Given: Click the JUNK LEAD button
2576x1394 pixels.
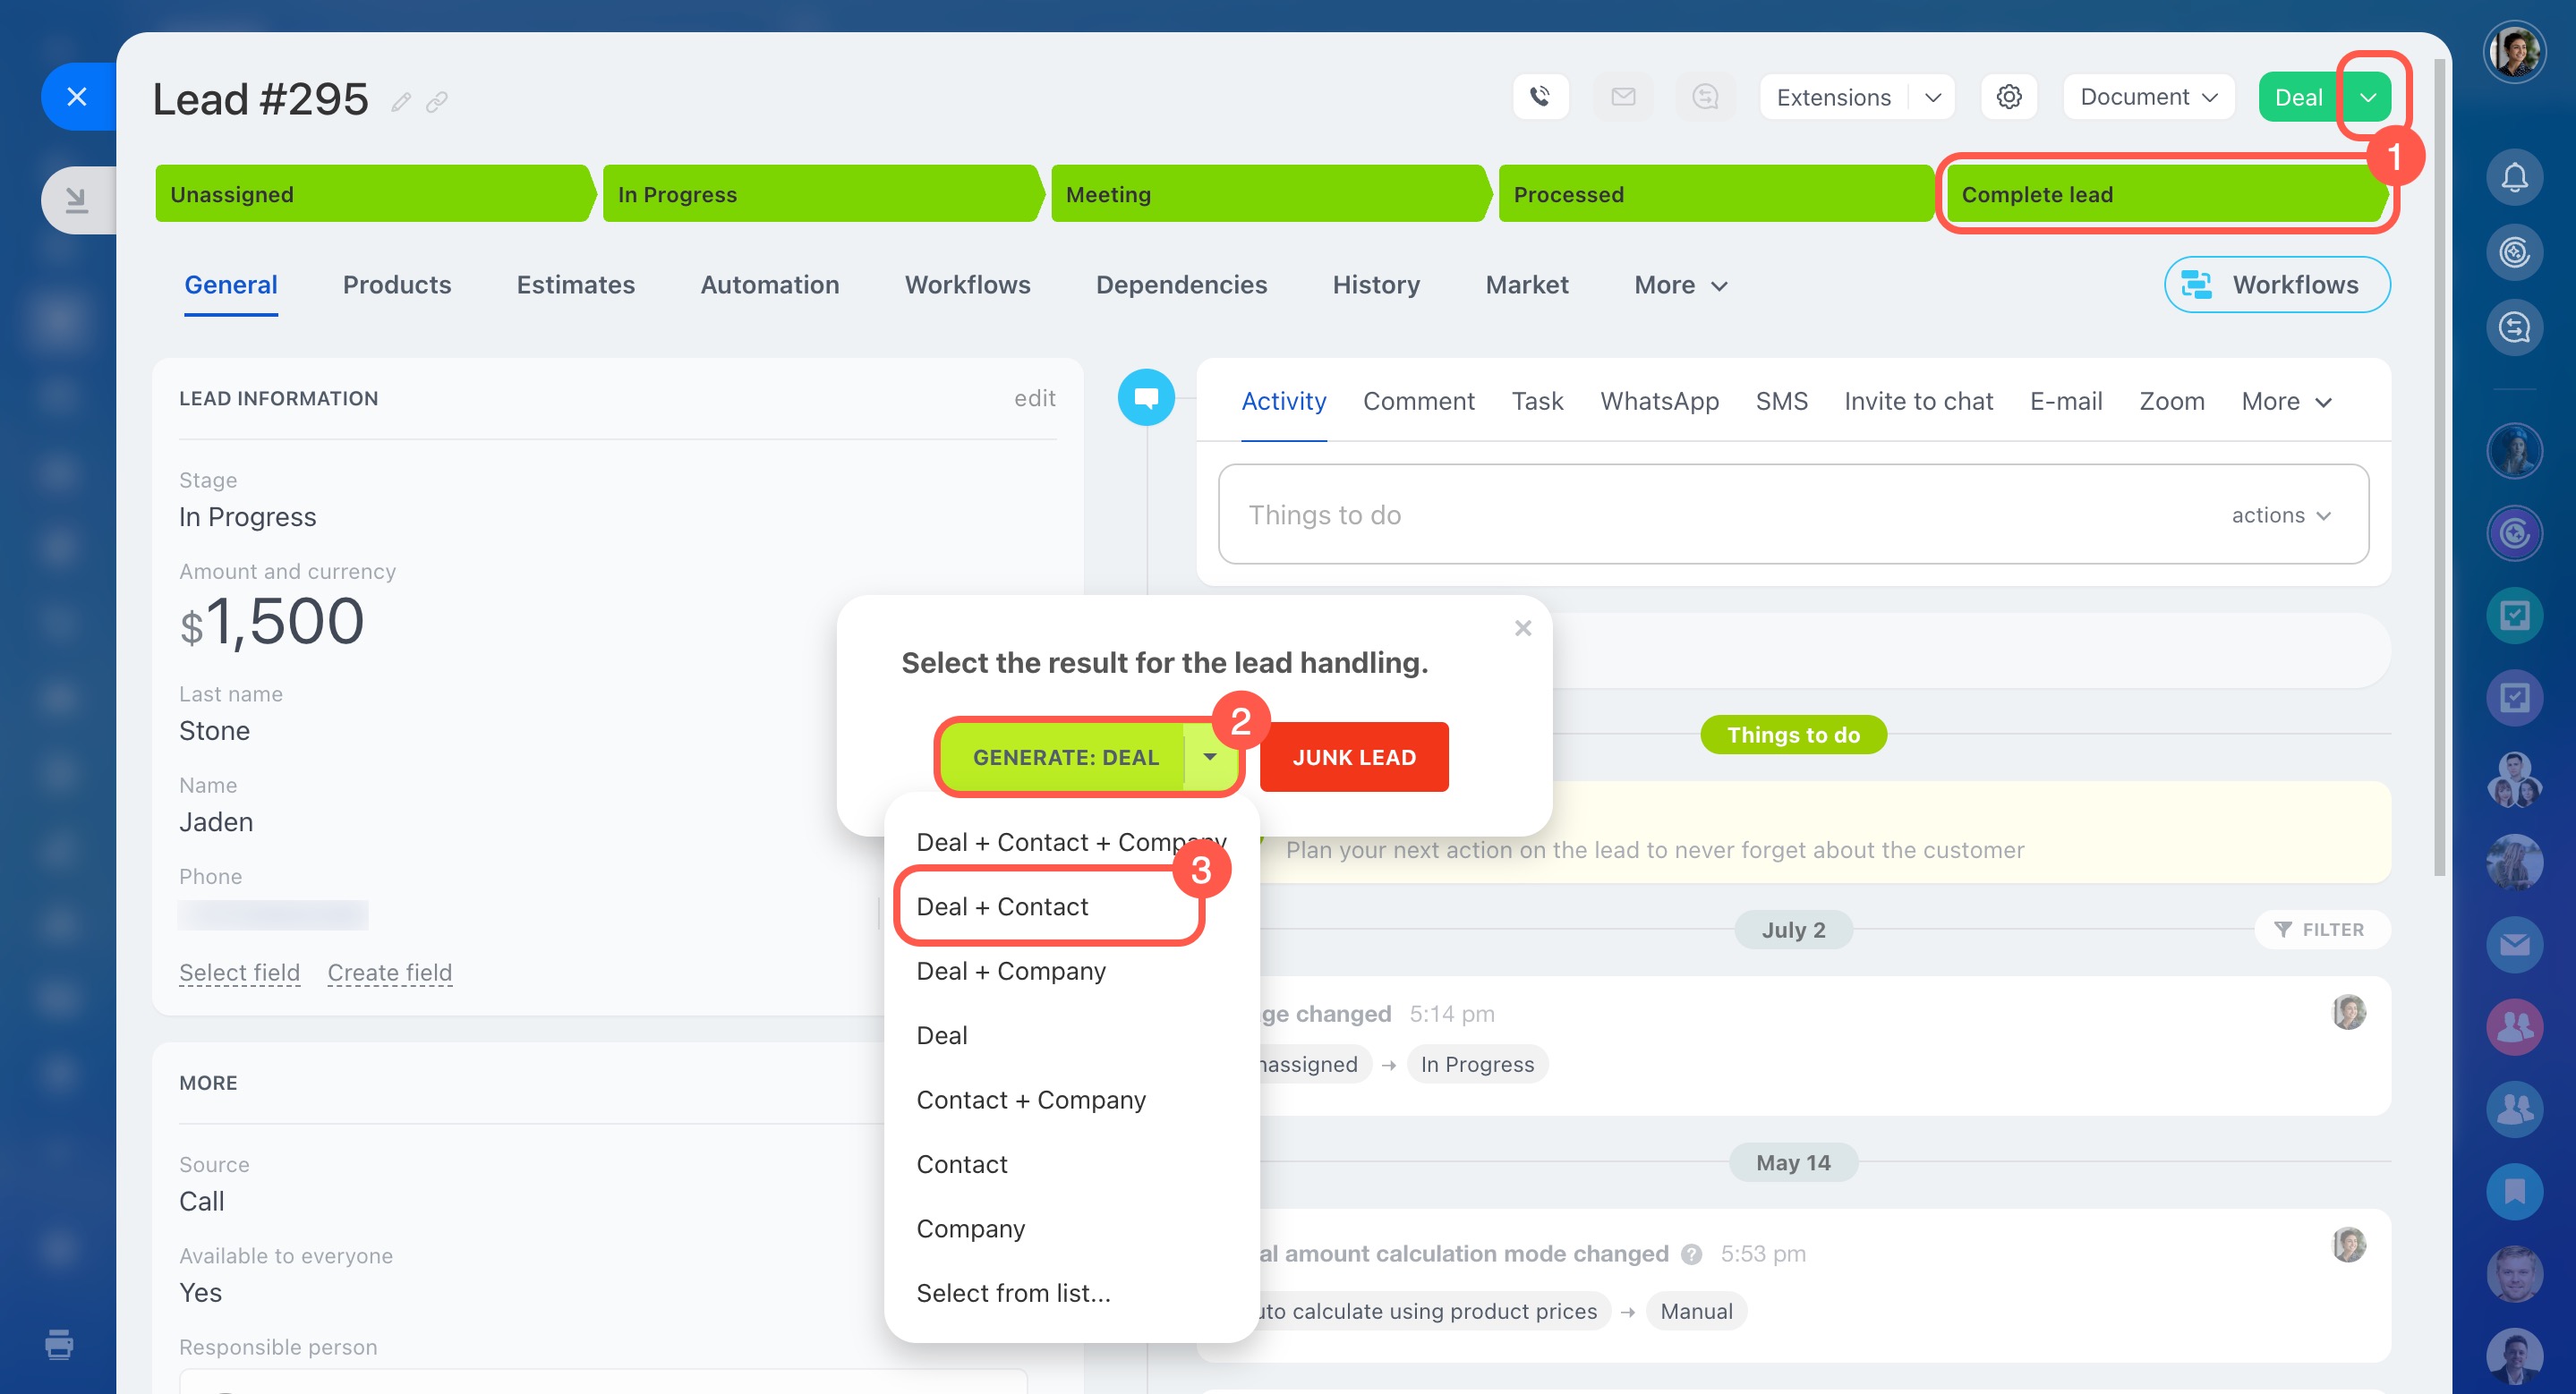Looking at the screenshot, I should [1353, 758].
